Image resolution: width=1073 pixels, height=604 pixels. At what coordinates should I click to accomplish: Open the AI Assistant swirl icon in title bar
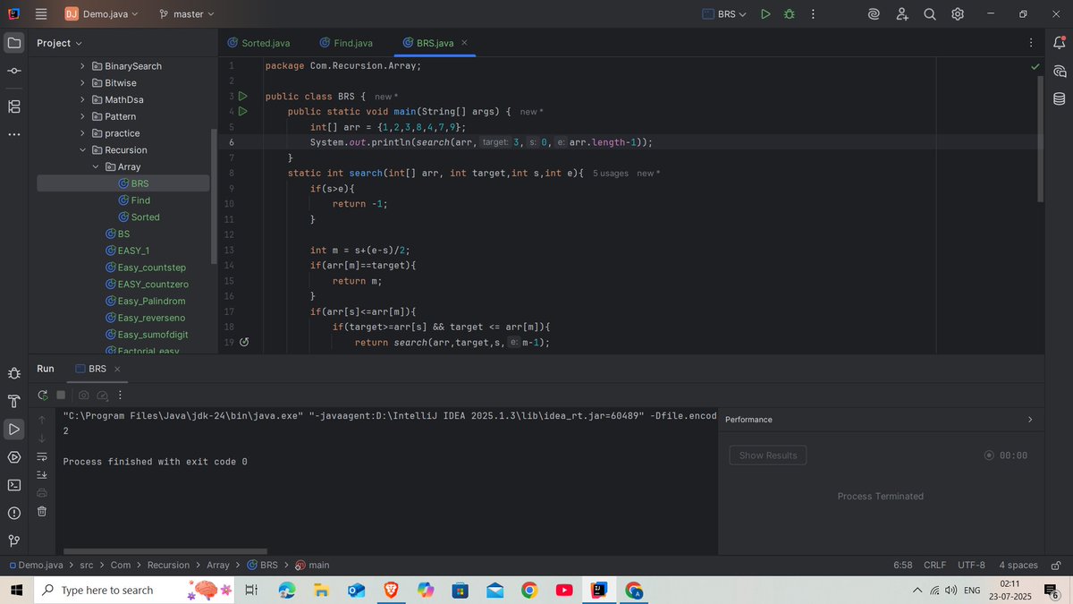click(x=874, y=13)
